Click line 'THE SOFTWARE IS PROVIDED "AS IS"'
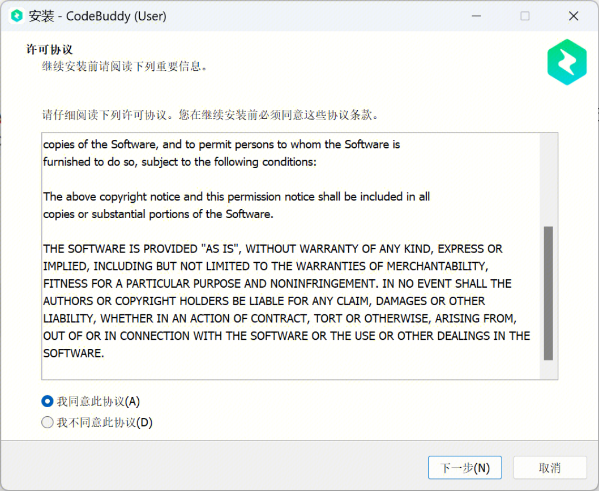 [272, 249]
